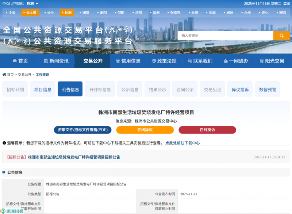Open 资审文件/招标文件查看(PDF) button
Image resolution: width=292 pixels, height=214 pixels.
[82, 130]
